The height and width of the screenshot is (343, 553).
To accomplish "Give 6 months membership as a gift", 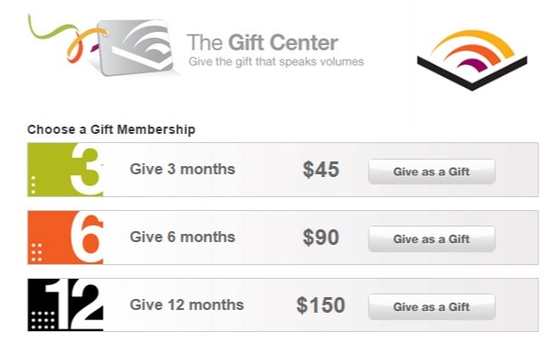I will point(432,239).
